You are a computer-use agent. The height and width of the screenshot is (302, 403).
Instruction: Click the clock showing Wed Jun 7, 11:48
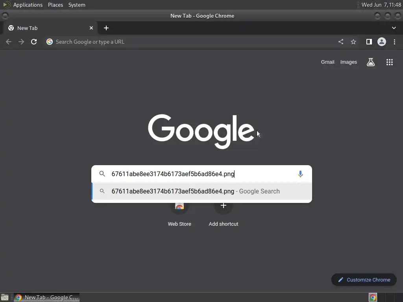point(381,5)
